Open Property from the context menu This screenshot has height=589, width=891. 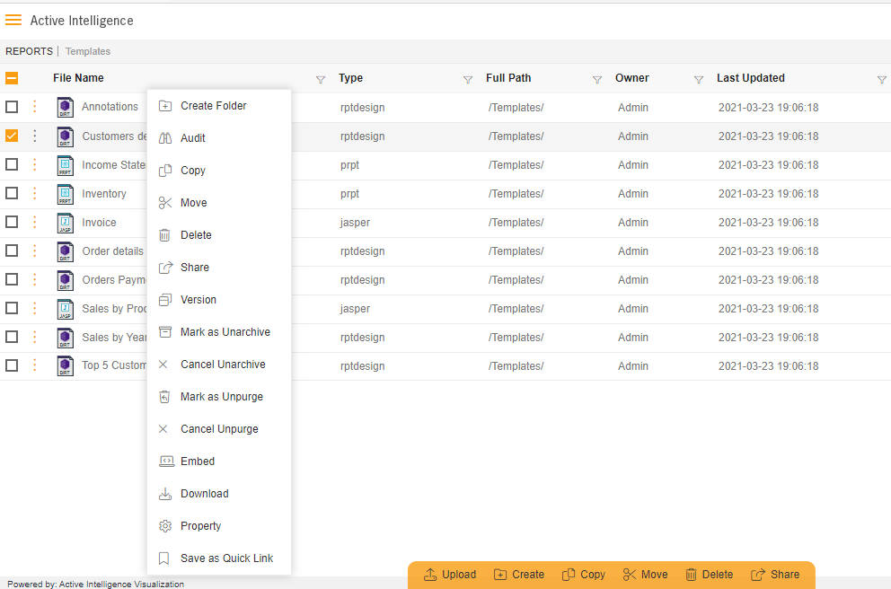coord(219,526)
